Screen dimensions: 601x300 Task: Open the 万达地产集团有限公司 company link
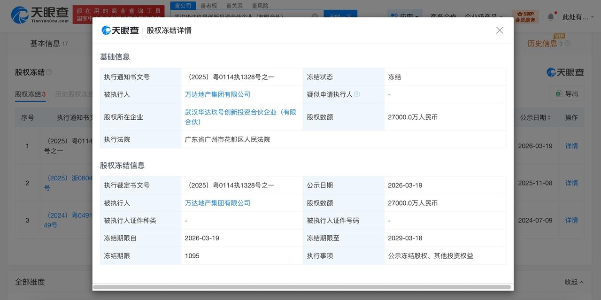[218, 94]
